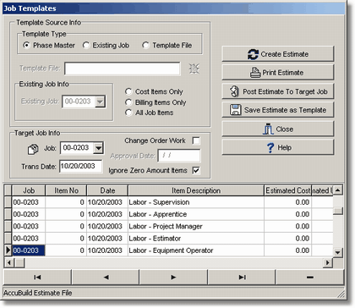Click the template file browse icon
The image size is (355, 308).
194,69
